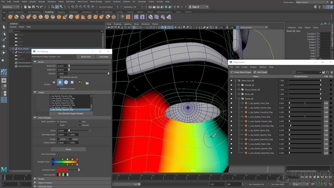Viewport: 334px width, 188px height.
Task: Click the Add Target button
Action: 260,72
